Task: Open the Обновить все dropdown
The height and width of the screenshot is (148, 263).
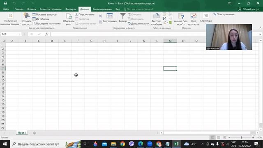Action: tap(69, 19)
